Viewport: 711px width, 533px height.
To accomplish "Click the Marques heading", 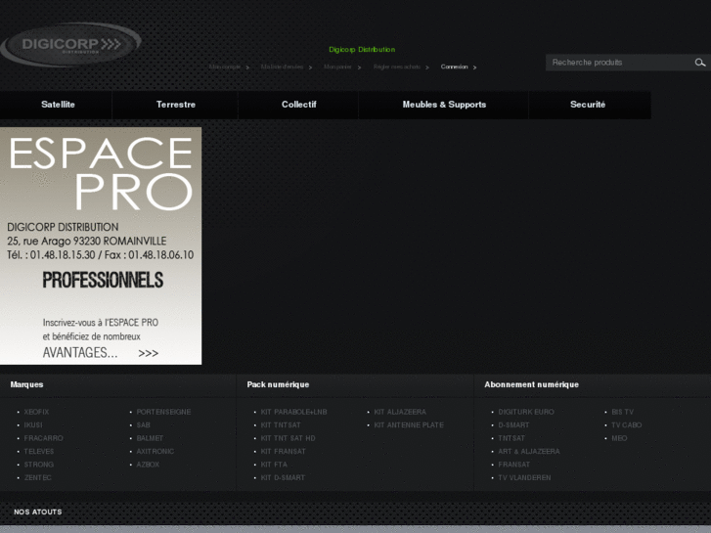I will point(26,384).
